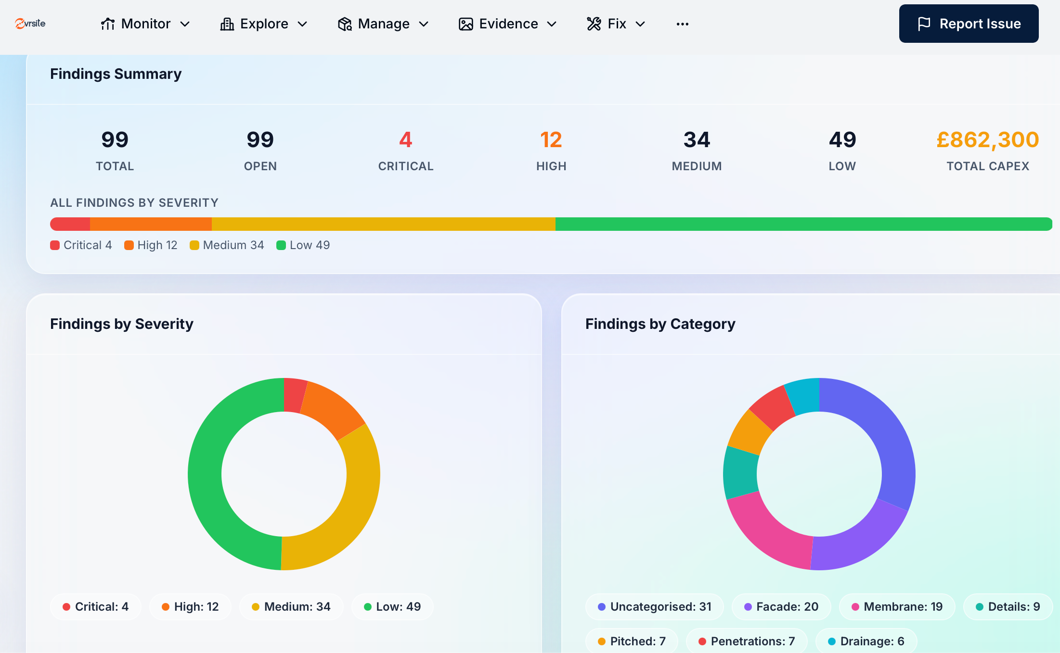Open the Evidence menu
This screenshot has width=1060, height=653.
pyautogui.click(x=552, y=24)
